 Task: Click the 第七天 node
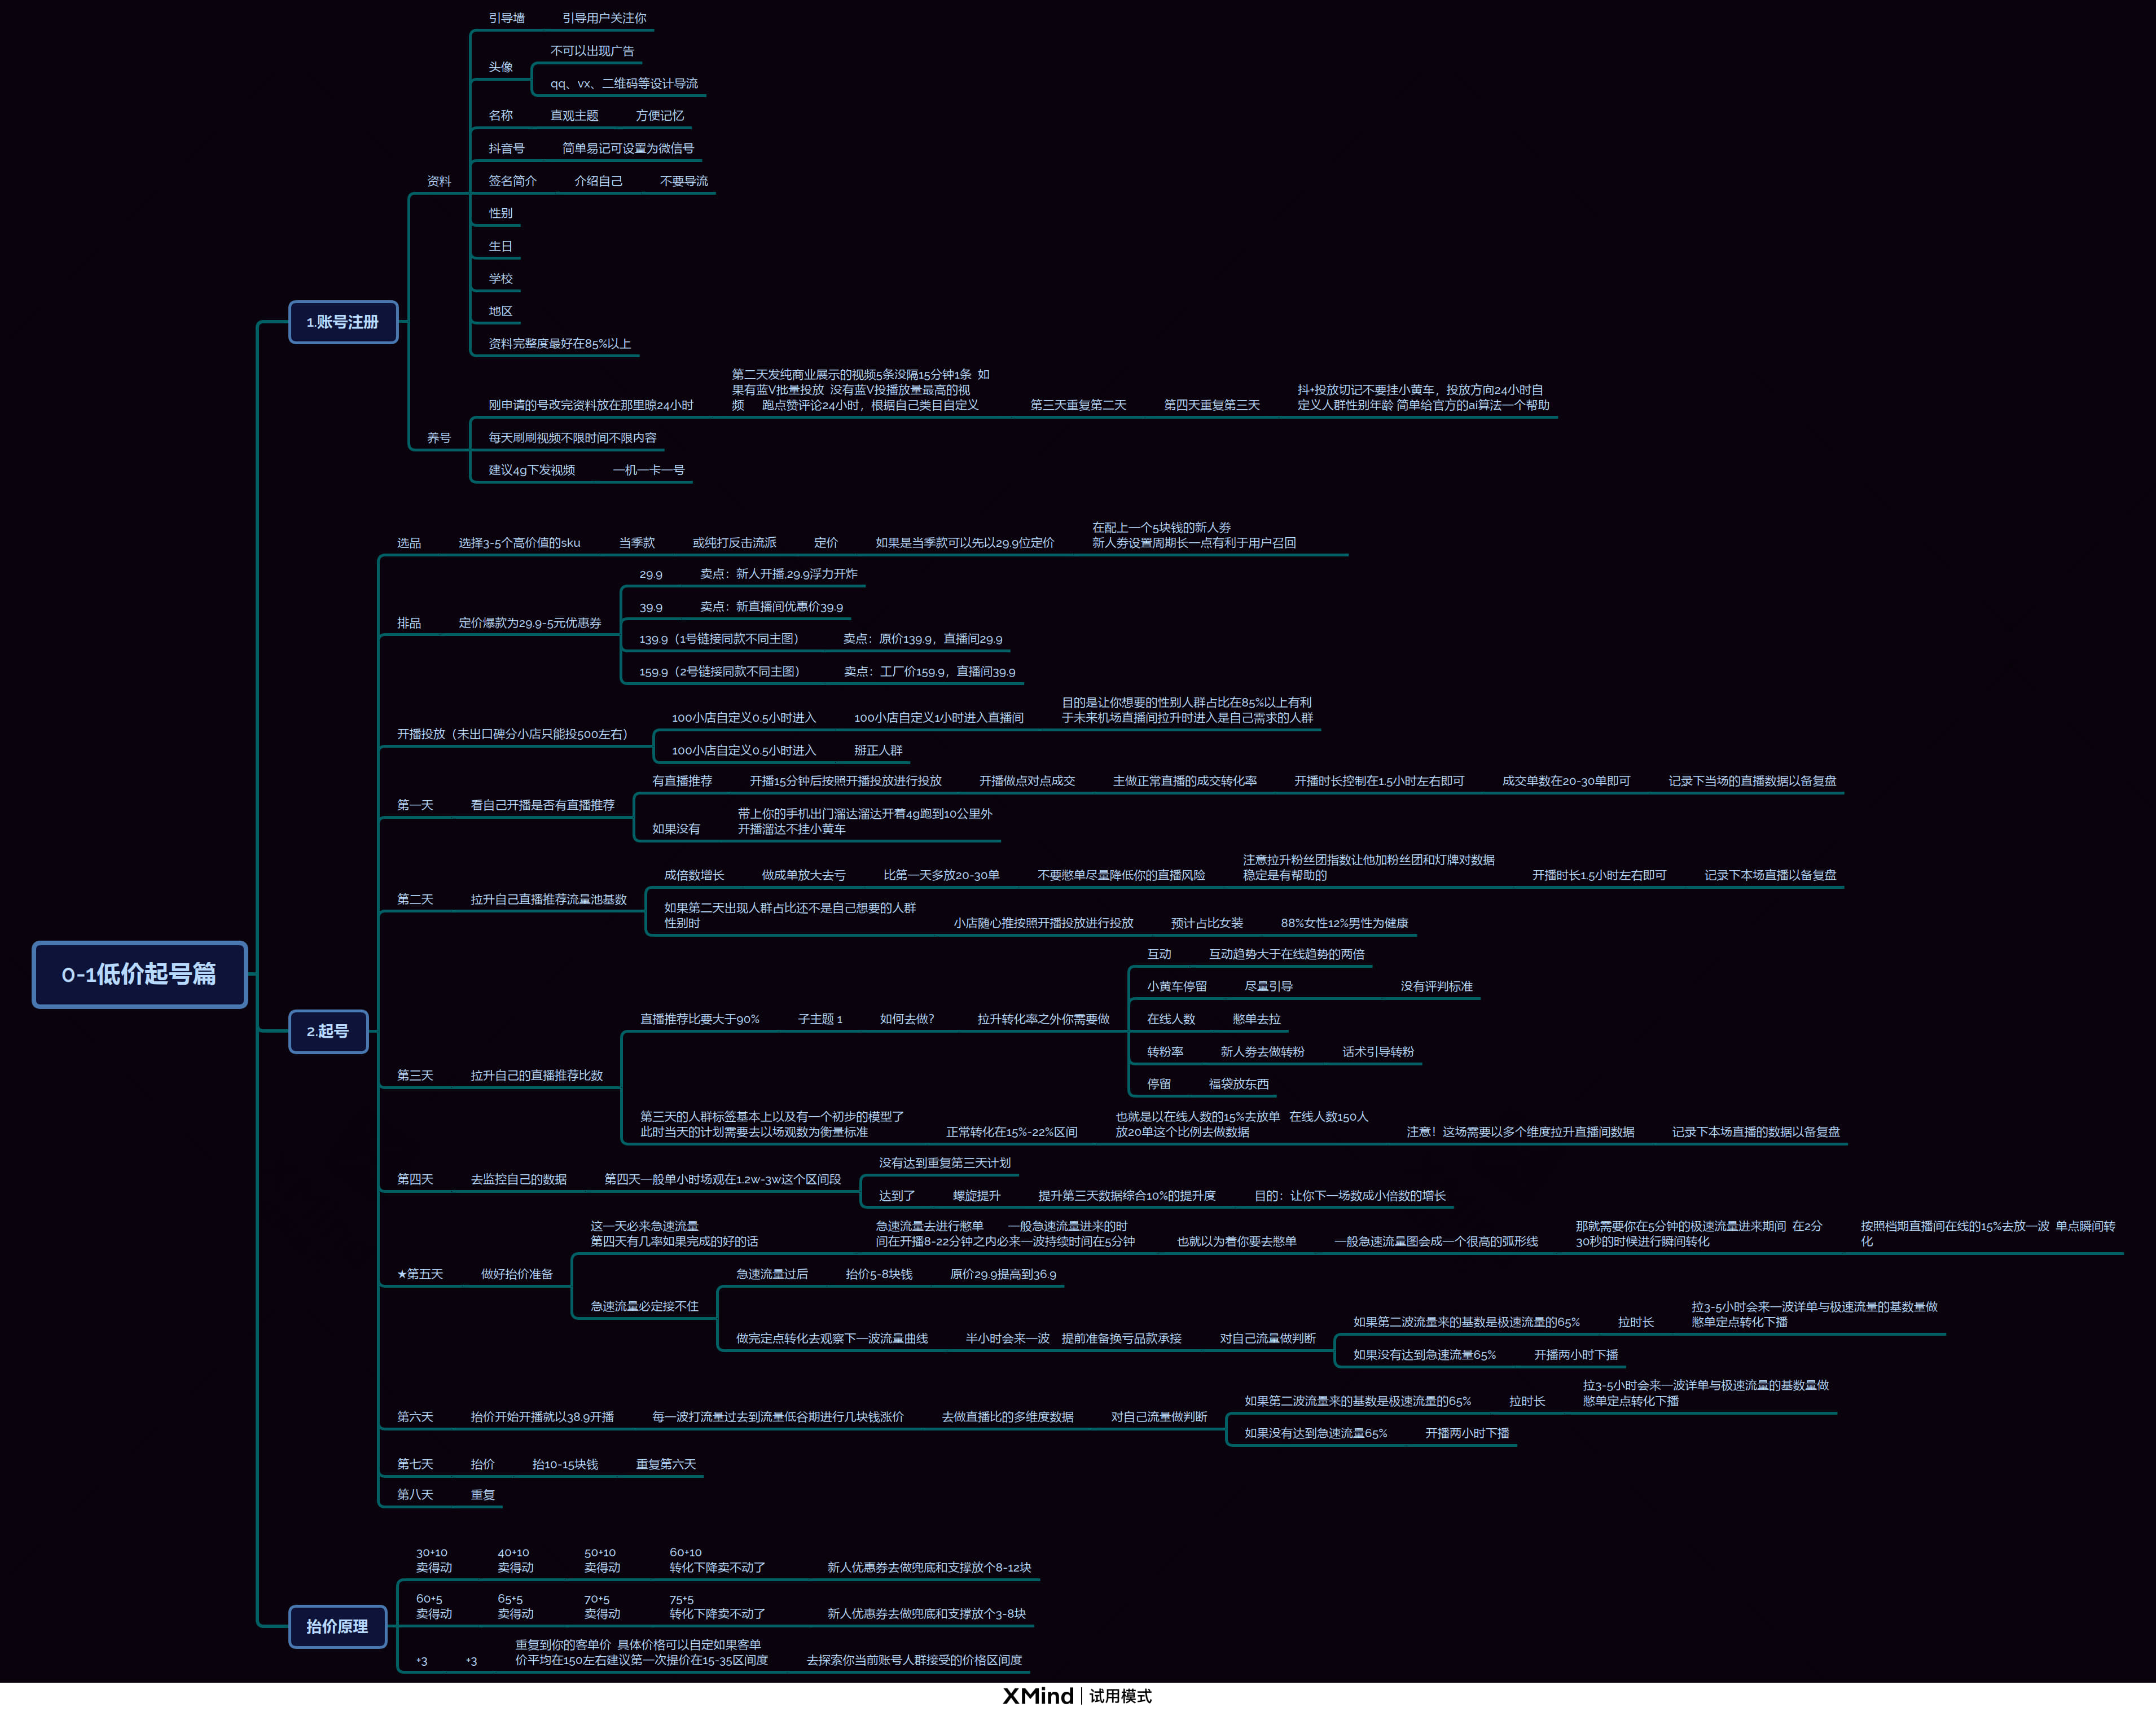[414, 1464]
